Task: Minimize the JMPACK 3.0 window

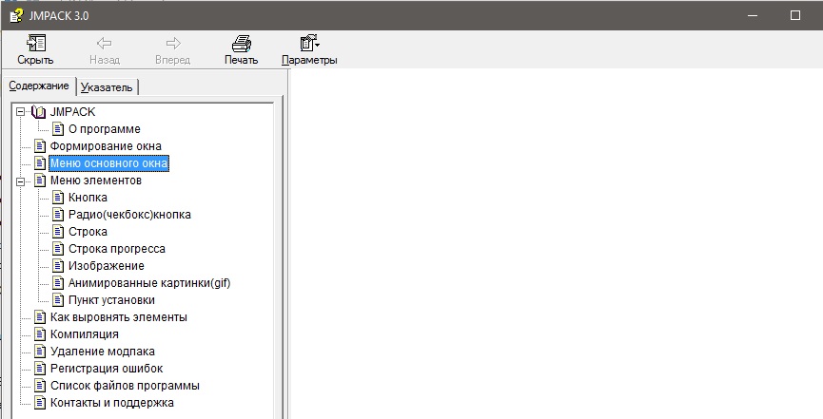Action: click(753, 16)
